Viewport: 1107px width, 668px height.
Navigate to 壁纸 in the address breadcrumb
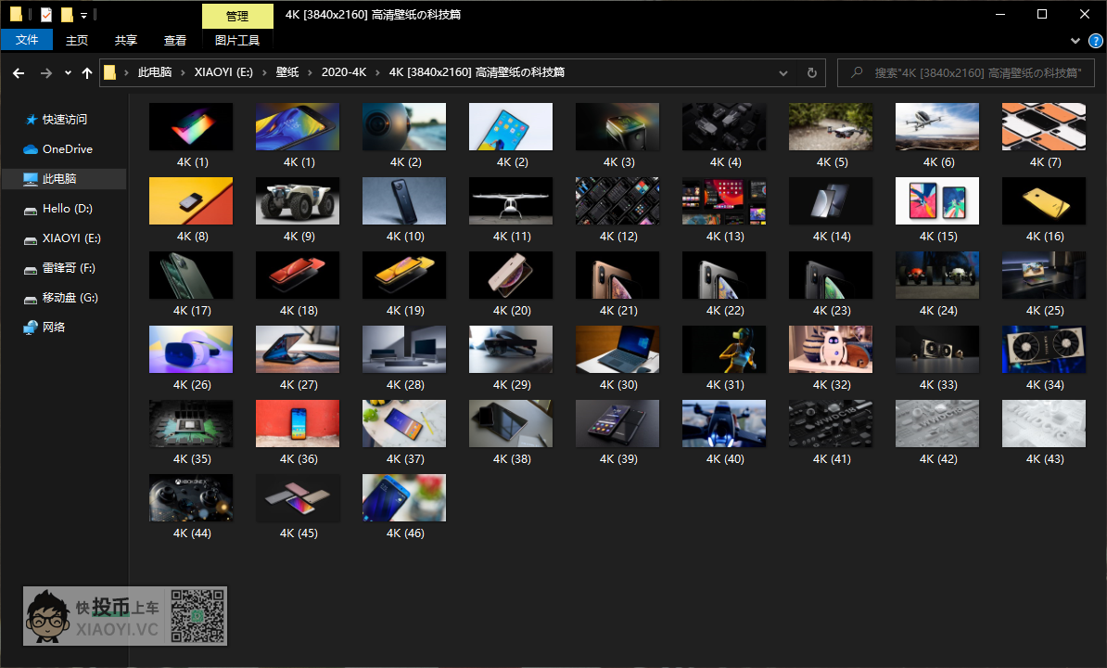287,72
